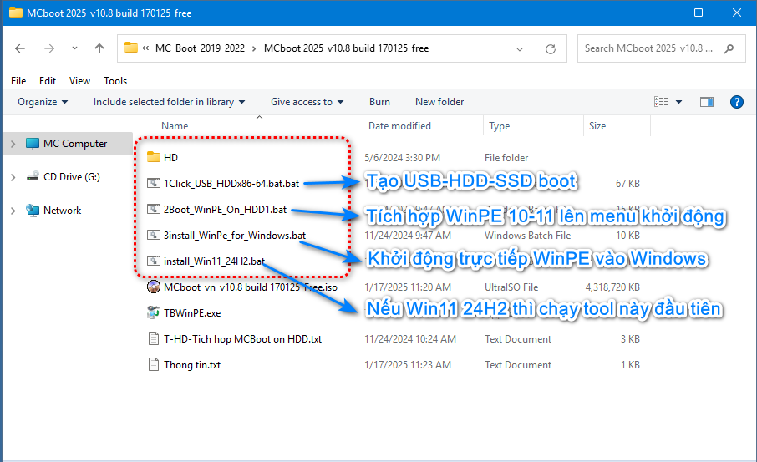Expand the MC Computer tree node

pyautogui.click(x=13, y=144)
